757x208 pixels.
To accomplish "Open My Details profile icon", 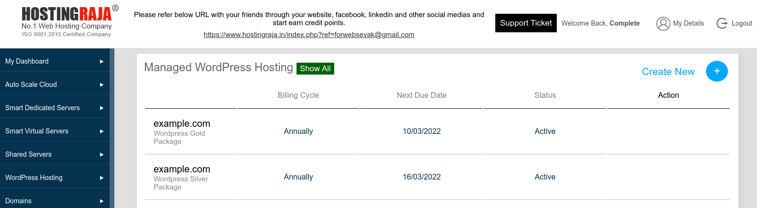I will point(663,23).
